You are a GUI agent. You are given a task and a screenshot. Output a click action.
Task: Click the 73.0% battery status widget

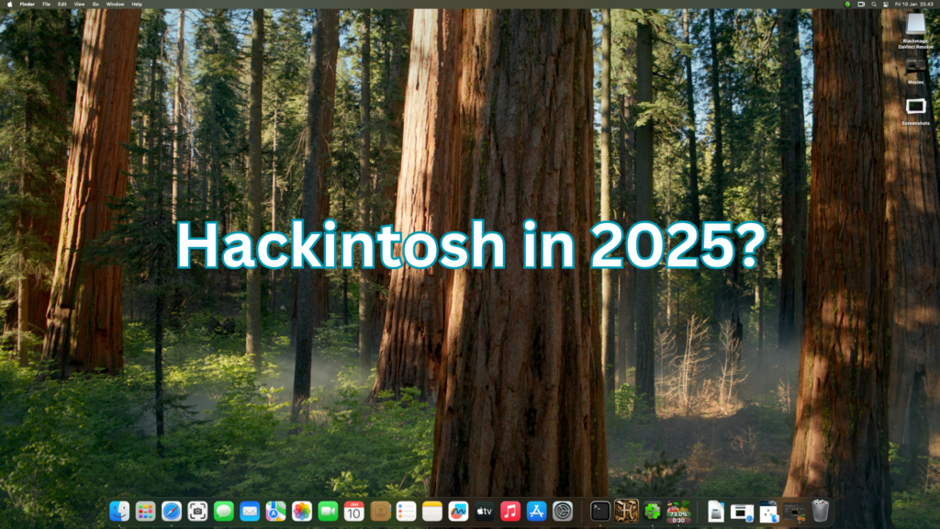pos(678,512)
